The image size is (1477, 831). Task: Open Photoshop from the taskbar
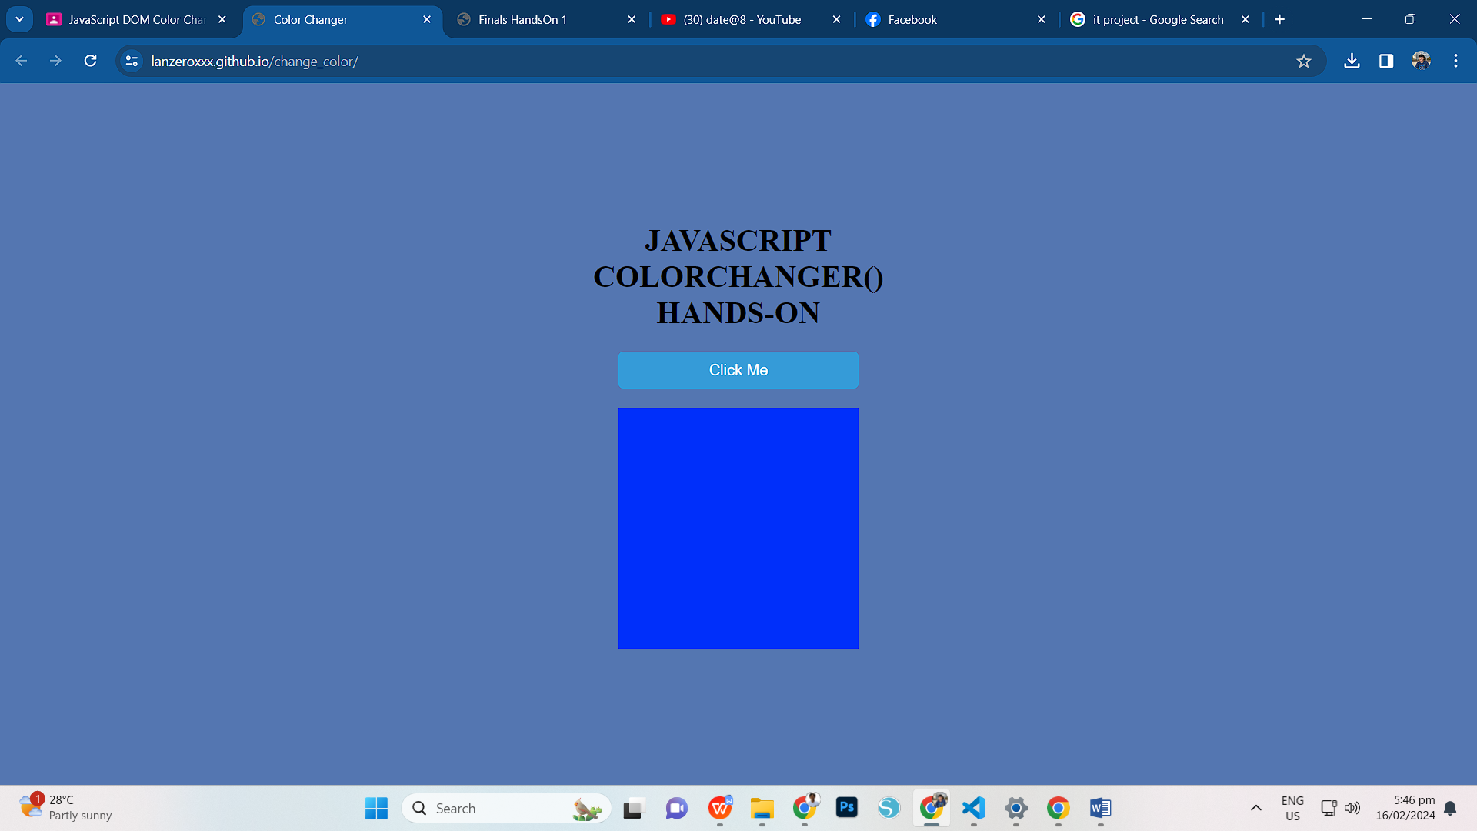pyautogui.click(x=847, y=808)
